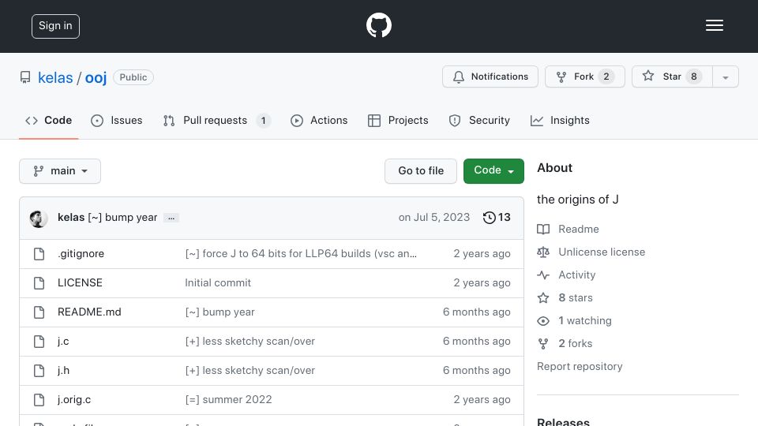The width and height of the screenshot is (758, 426).
Task: Click the Go to file button
Action: [421, 171]
